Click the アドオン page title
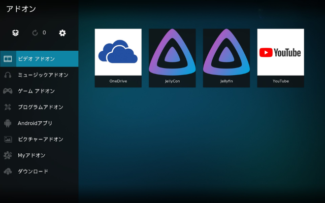325x203 pixels. pyautogui.click(x=21, y=9)
